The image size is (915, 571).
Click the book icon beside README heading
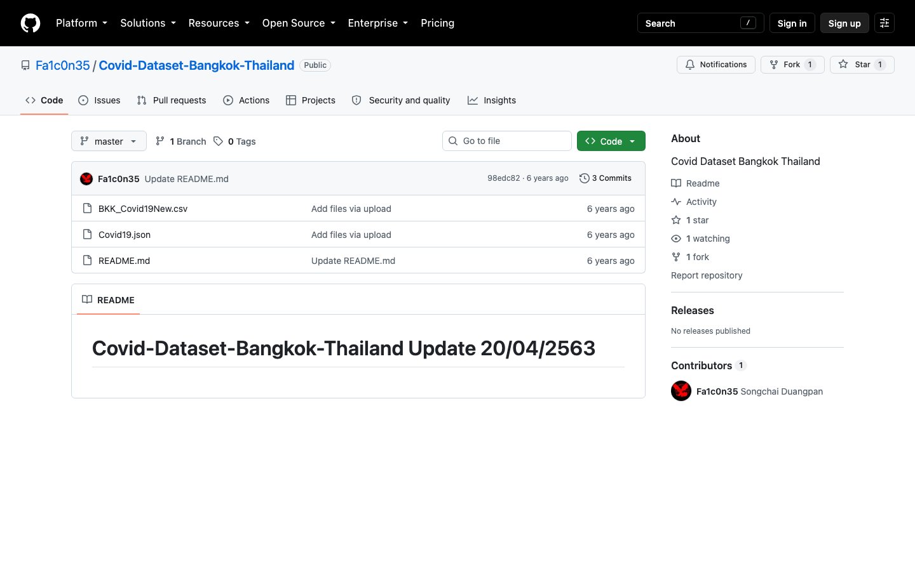tap(87, 299)
